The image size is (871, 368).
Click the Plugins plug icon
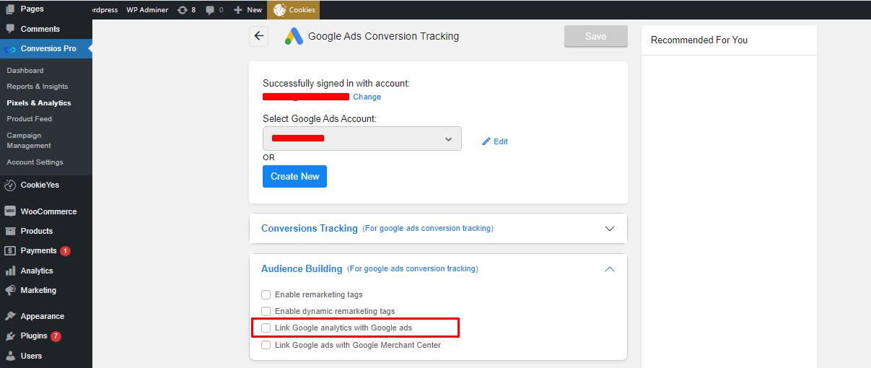coord(10,336)
